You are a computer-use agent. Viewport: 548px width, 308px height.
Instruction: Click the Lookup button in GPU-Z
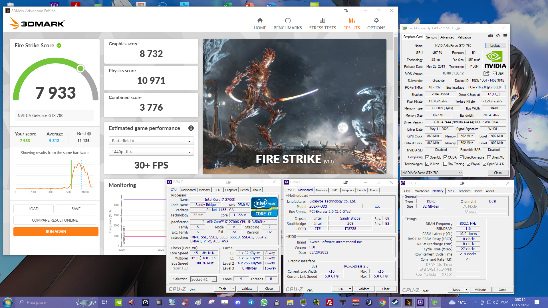(x=495, y=45)
